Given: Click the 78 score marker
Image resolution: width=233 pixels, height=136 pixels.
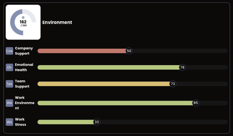Looking at the screenshot, I should pos(182,67).
